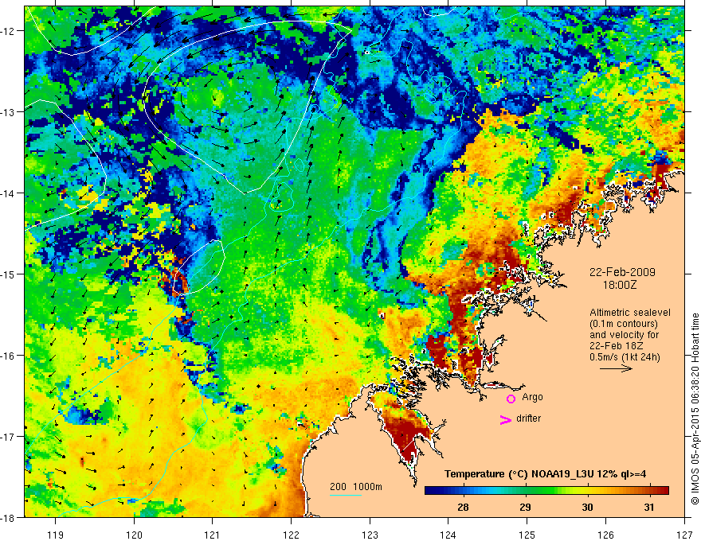Viewport: 701px width, 541px height.
Task: Click the "Argo" legend label
Action: click(x=532, y=397)
